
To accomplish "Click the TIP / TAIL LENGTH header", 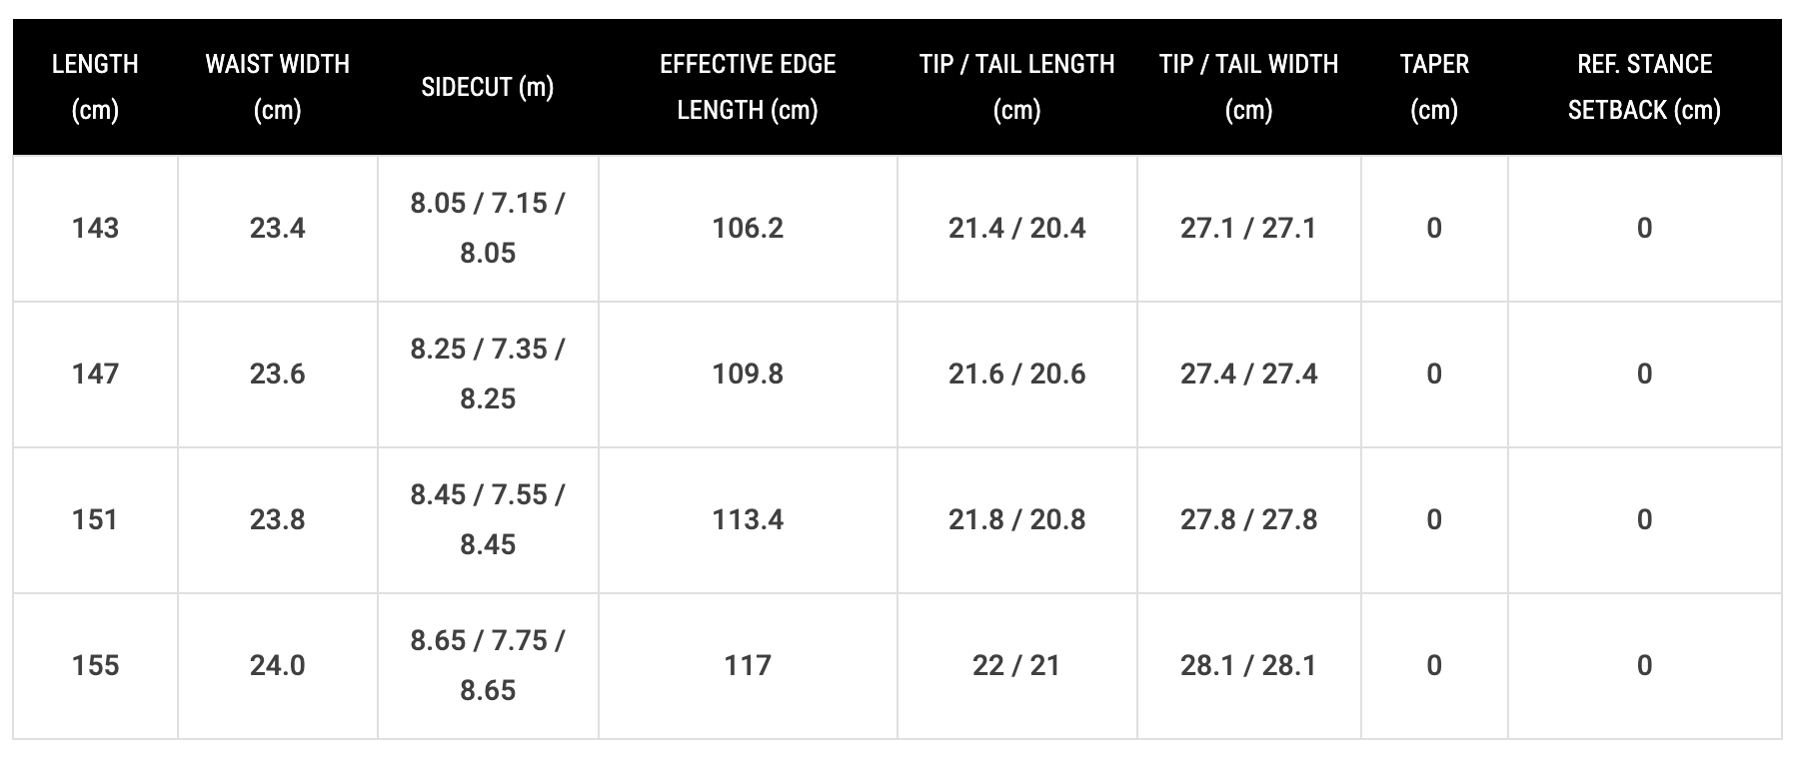I will pos(1017,87).
